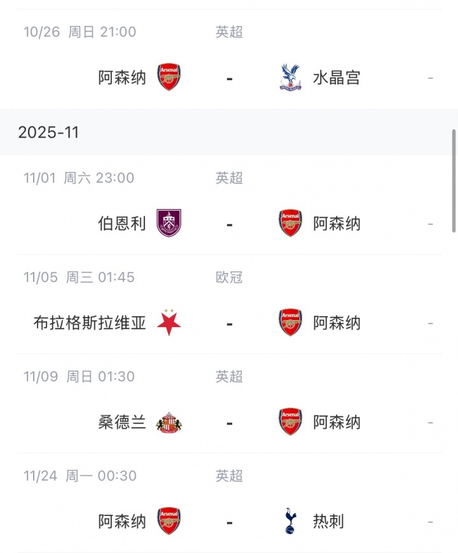This screenshot has width=458, height=553.
Task: Tap the Crystal Palace club crest
Action: click(x=291, y=78)
